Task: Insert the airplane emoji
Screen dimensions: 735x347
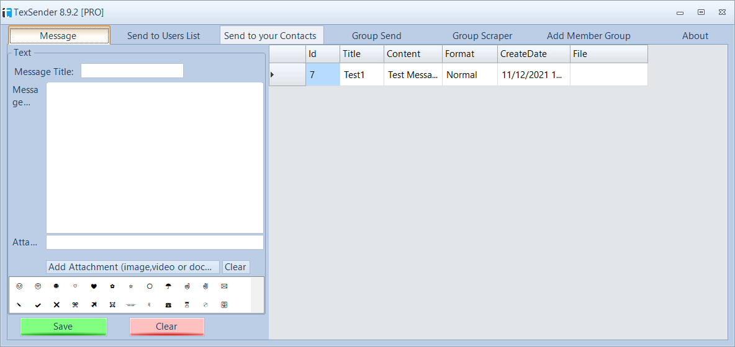Action: 94,304
